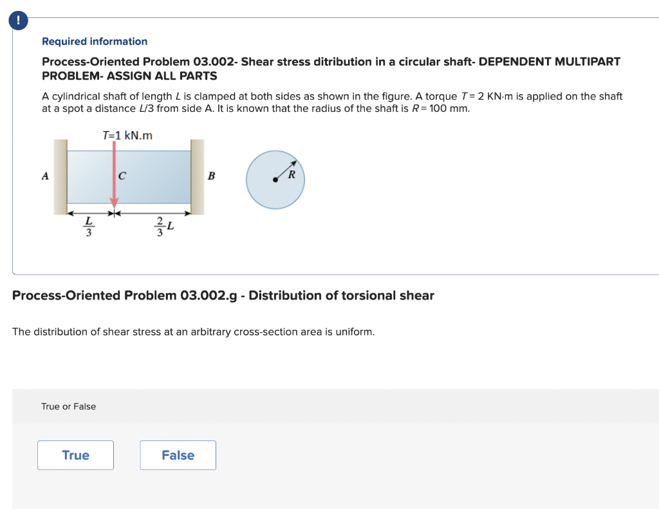The height and width of the screenshot is (515, 659).
Task: Click the red torque arrow in the figure
Action: 114,174
